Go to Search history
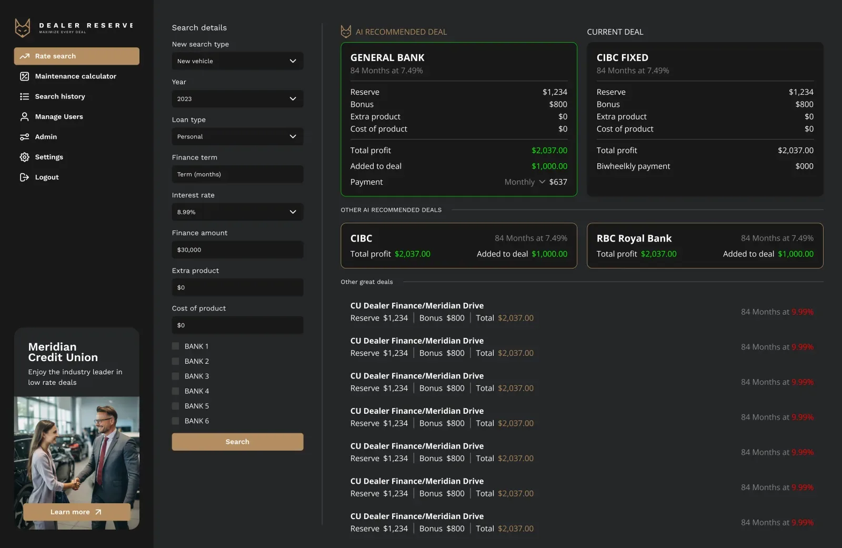This screenshot has height=548, width=842. tap(77, 96)
